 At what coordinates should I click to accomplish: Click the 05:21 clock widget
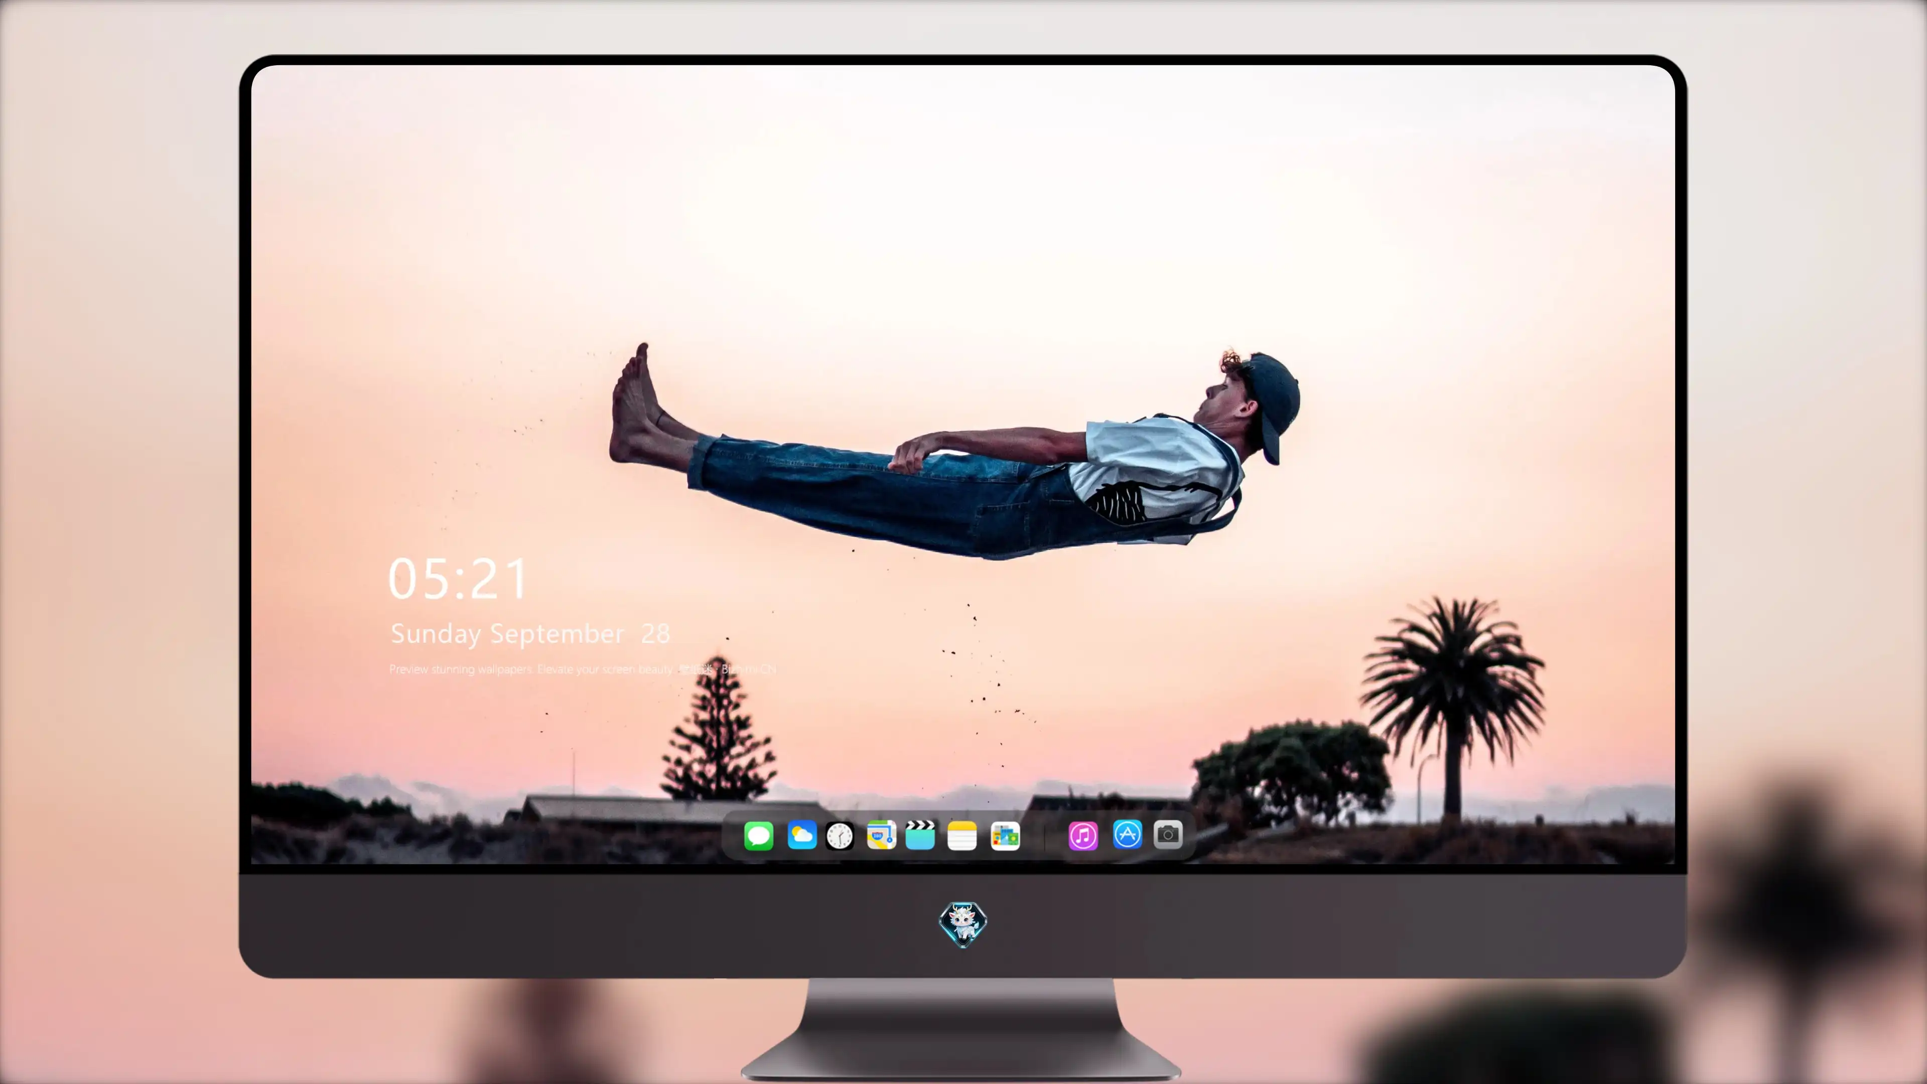click(458, 579)
